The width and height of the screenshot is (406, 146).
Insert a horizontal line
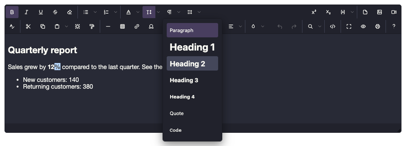point(108,26)
